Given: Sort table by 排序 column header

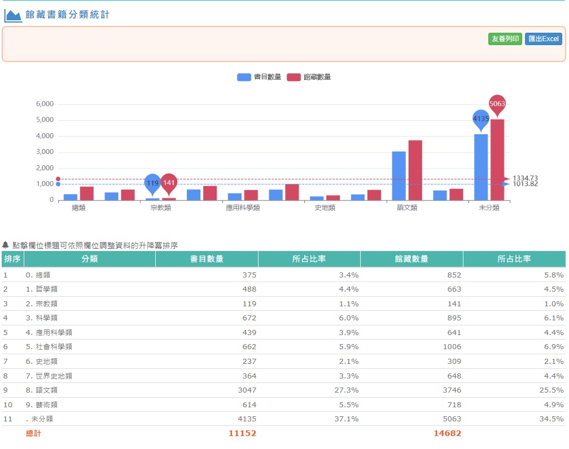Looking at the screenshot, I should tap(12, 259).
